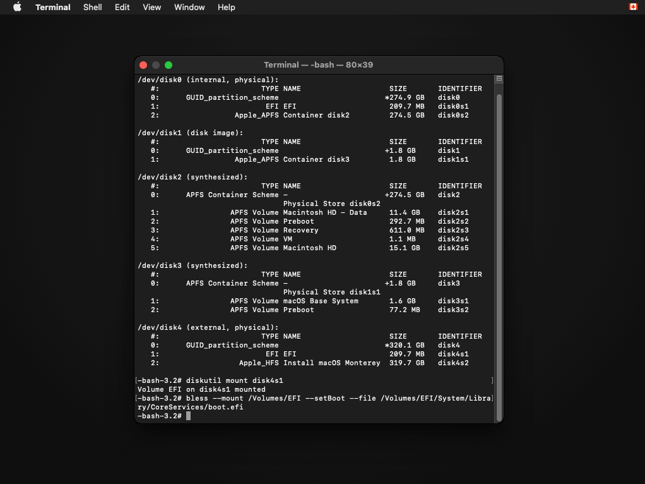
Task: Click the terminal window vertical scrollbar
Action: [499, 253]
